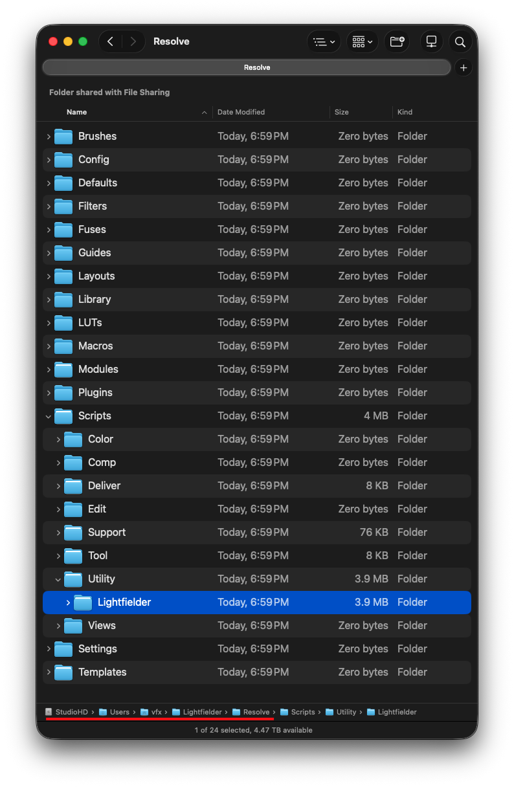Collapse the Utility folder
Image resolution: width=514 pixels, height=787 pixels.
pos(58,579)
